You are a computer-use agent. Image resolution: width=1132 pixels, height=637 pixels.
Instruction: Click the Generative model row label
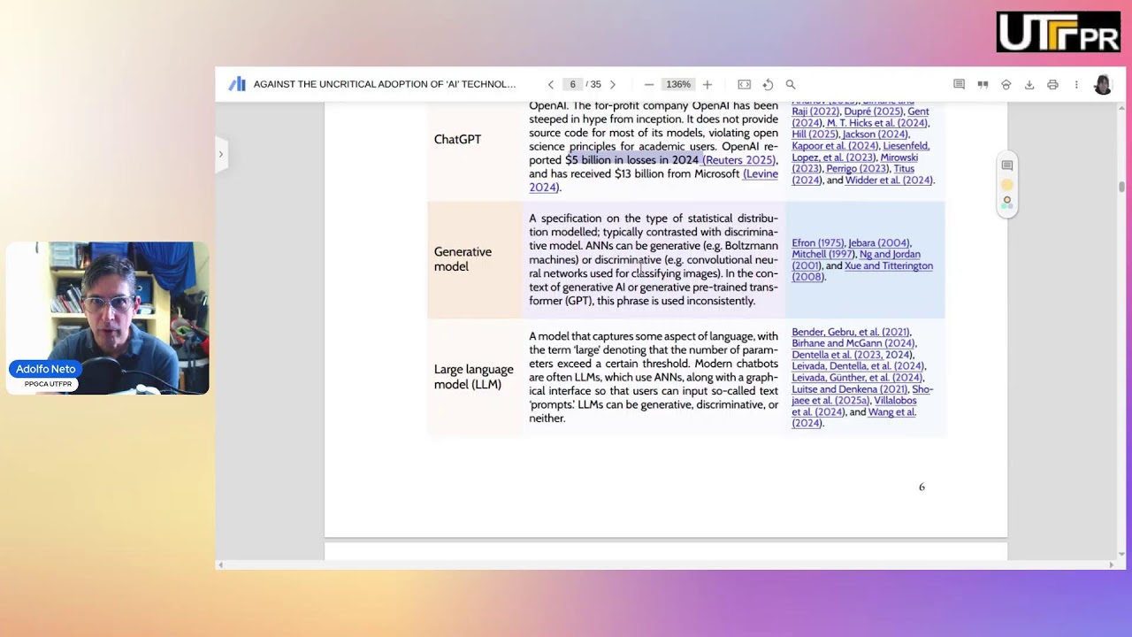[463, 259]
